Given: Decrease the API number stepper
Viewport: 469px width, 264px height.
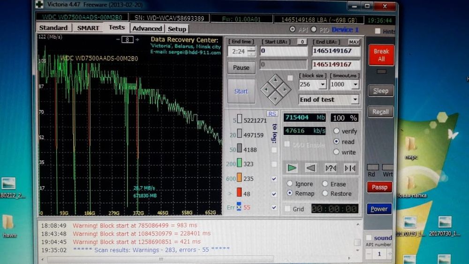Looking at the screenshot, I should click(369, 254).
